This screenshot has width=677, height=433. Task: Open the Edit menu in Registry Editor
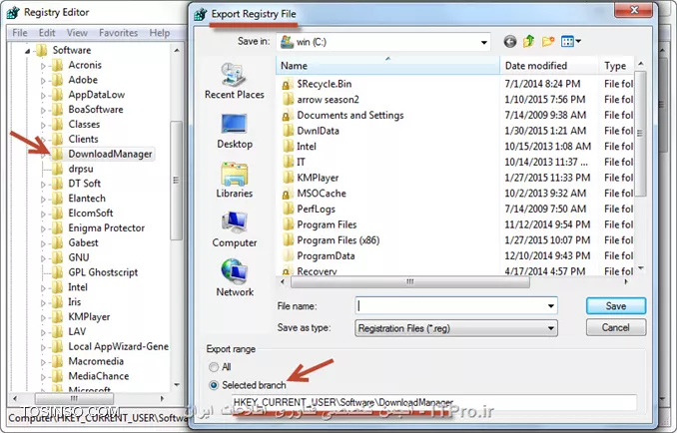(x=47, y=33)
